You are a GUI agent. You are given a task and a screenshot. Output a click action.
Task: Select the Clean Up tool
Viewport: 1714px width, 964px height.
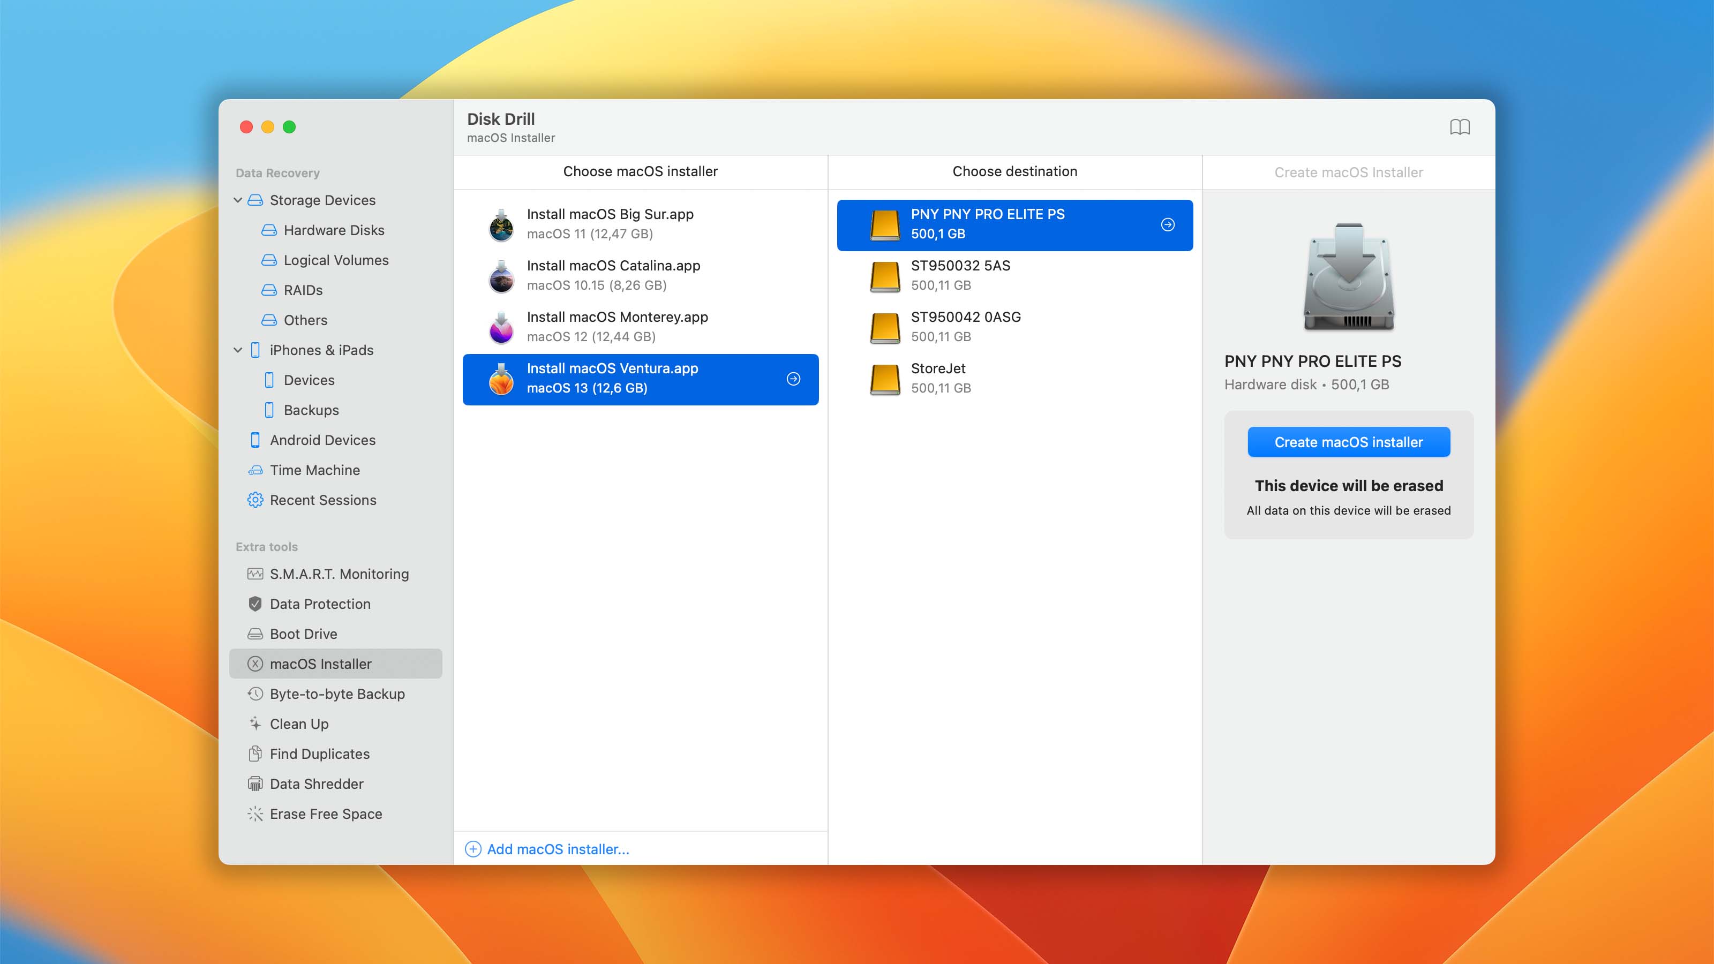tap(298, 724)
